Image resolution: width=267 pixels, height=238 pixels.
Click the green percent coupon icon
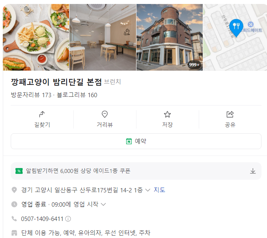point(19,171)
